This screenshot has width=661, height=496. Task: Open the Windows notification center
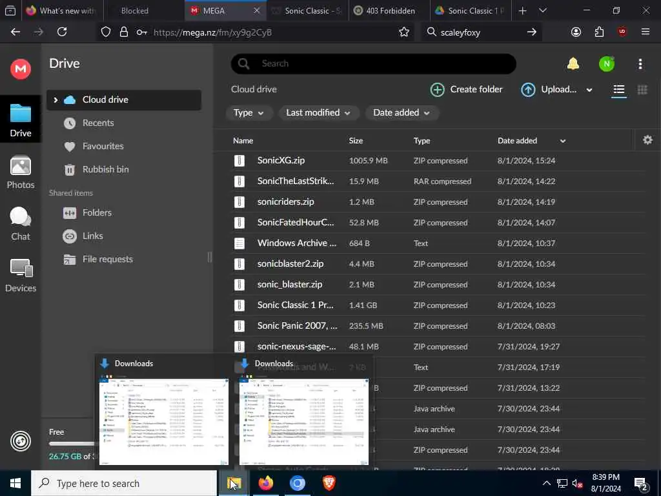tap(642, 483)
